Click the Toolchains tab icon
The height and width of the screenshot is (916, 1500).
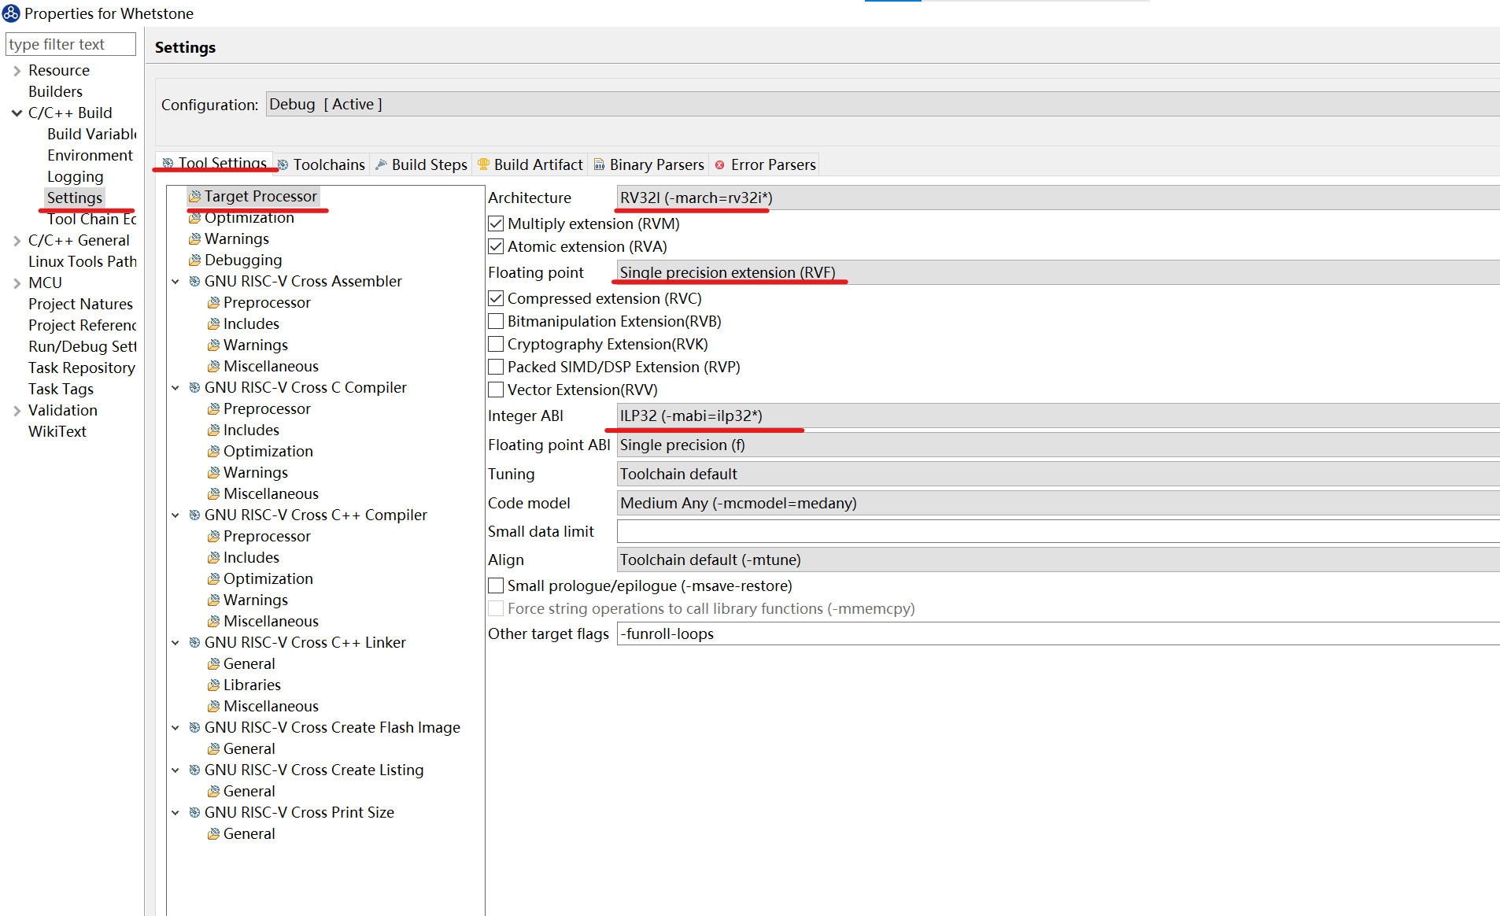click(x=283, y=164)
